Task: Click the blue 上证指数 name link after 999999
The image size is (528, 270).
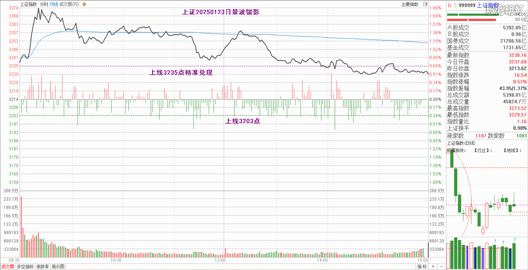Action: [x=488, y=5]
